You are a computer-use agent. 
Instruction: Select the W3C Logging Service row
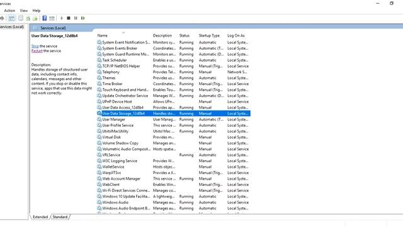point(173,161)
